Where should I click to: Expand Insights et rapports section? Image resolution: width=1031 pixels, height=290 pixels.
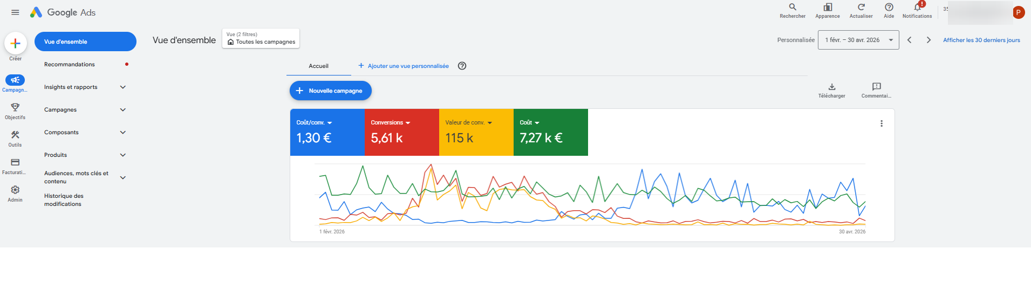point(123,87)
